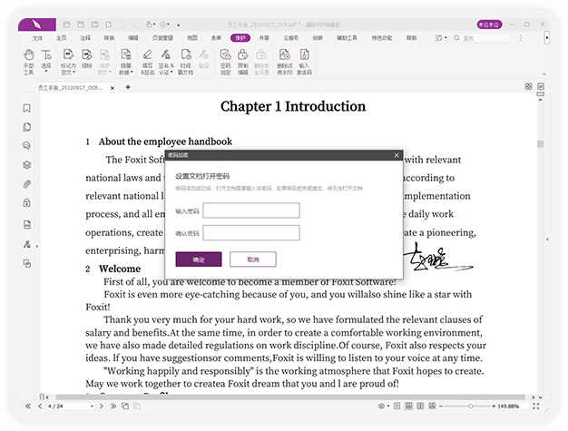This screenshot has height=431, width=568.
Task: Open the Pages thumbnails panel in left sidebar
Action: click(27, 127)
